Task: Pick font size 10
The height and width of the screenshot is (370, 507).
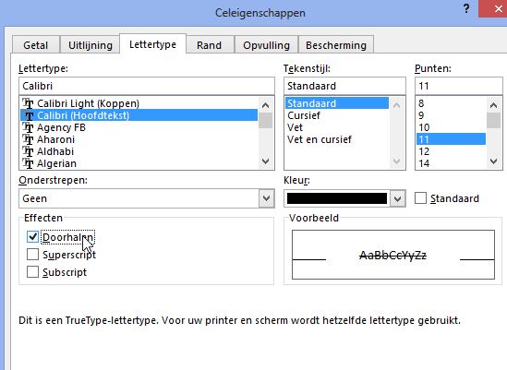Action: [451, 127]
